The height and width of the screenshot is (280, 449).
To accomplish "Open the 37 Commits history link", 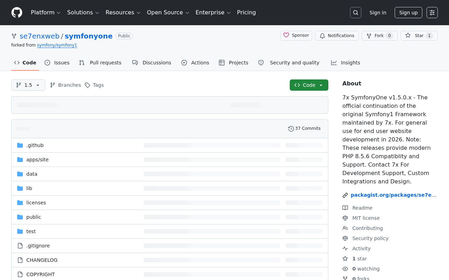I will pos(304,129).
